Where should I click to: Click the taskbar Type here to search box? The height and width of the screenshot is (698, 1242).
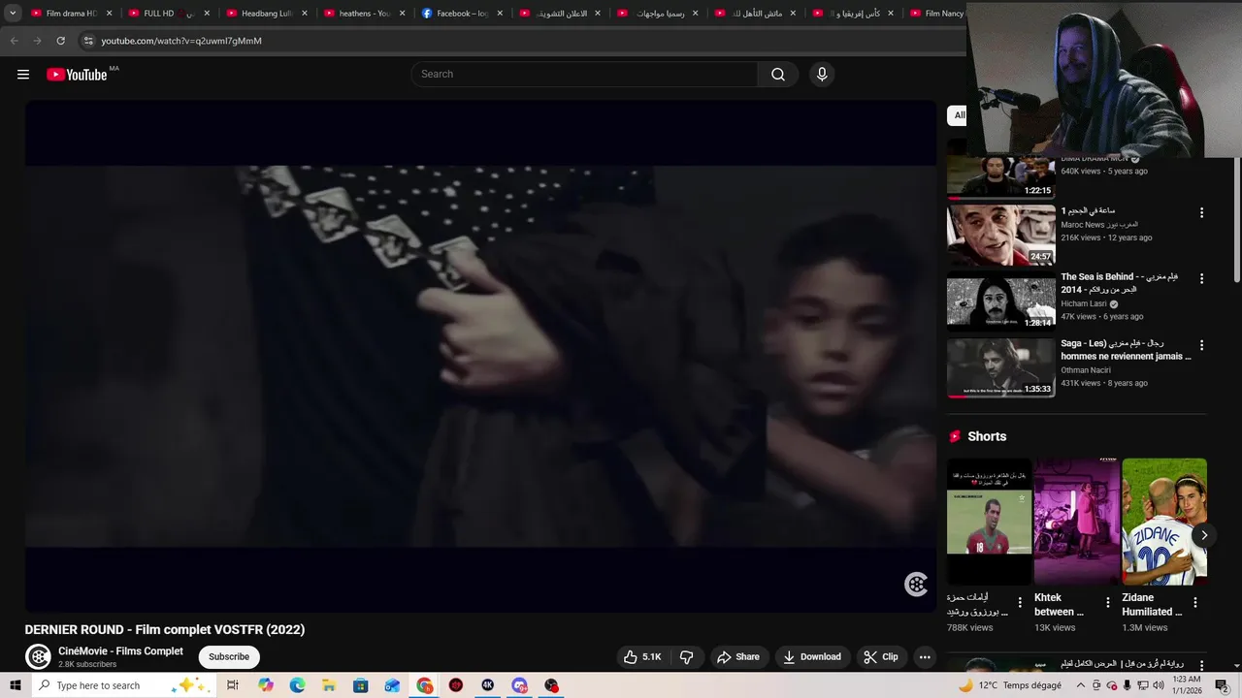click(x=123, y=685)
